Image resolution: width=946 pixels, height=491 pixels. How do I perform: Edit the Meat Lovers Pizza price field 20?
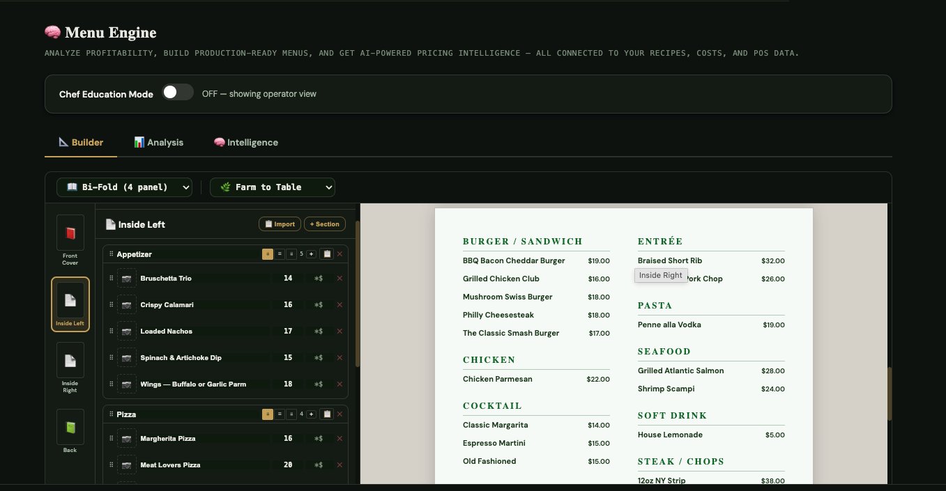(288, 465)
